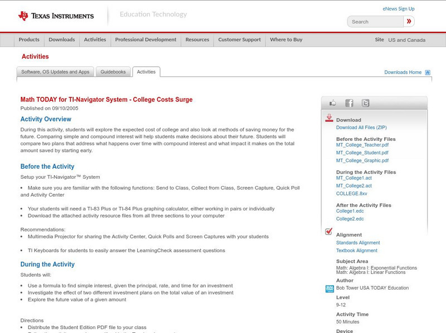446x333 pixels.
Task: Download College1.edc file
Action: (350, 211)
